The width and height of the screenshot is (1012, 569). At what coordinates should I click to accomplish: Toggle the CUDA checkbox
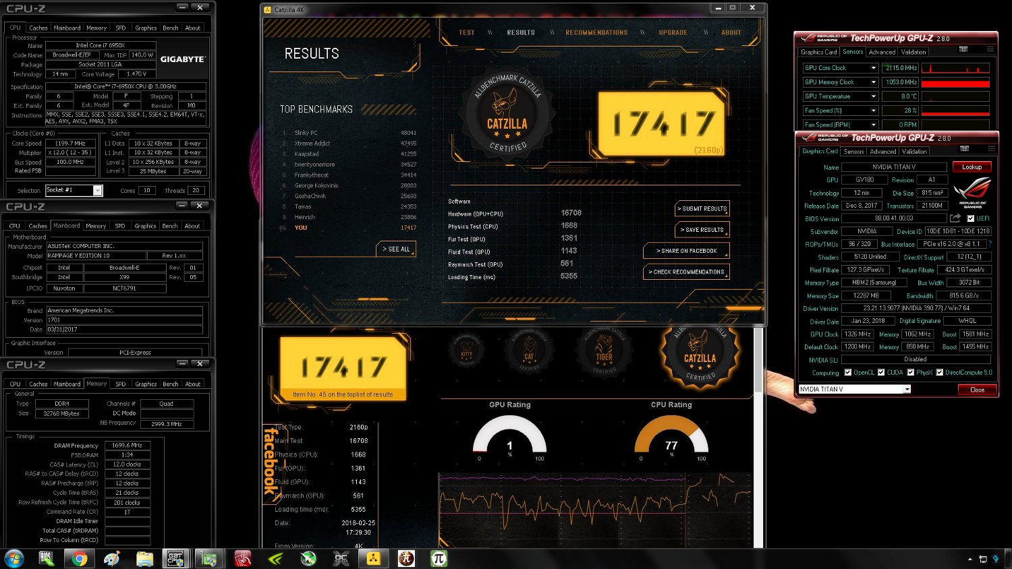click(881, 372)
